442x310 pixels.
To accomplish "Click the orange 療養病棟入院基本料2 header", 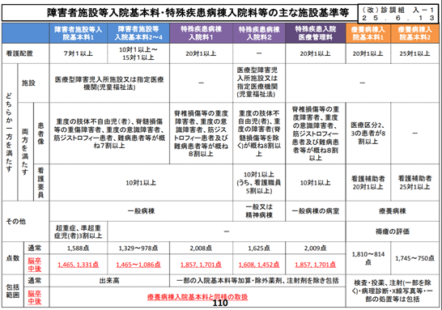I will point(415,33).
